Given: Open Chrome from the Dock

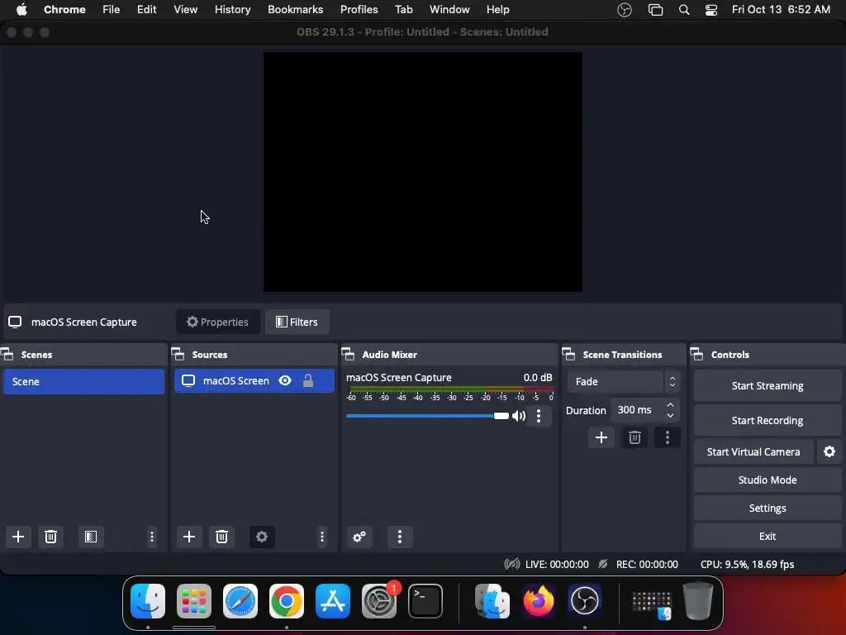Looking at the screenshot, I should pyautogui.click(x=287, y=600).
